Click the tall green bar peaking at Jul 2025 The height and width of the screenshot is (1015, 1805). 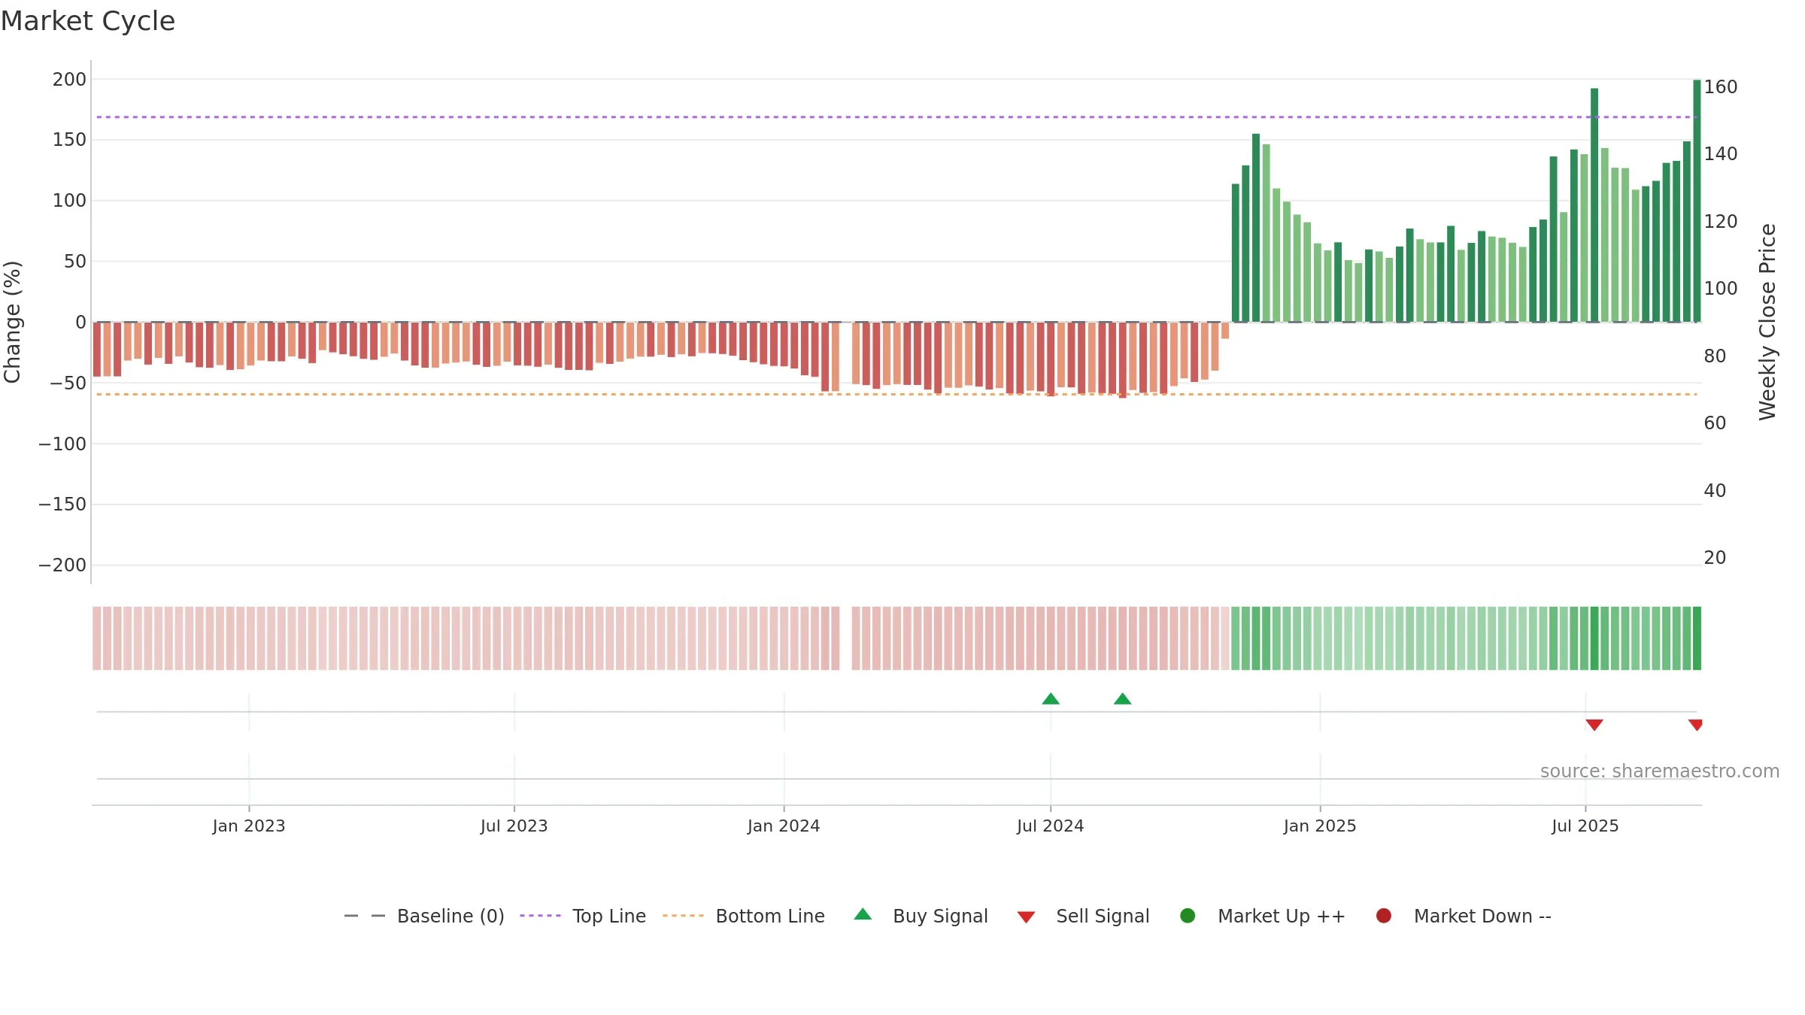(1594, 205)
